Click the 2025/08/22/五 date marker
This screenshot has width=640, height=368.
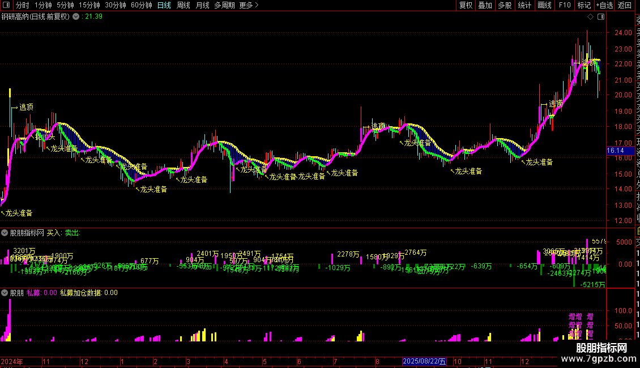click(x=424, y=361)
